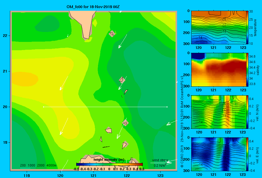Viewport: 262px width, 178px height.
Task: Click latitude label 19 on the main map axis
Action: (x=5, y=142)
